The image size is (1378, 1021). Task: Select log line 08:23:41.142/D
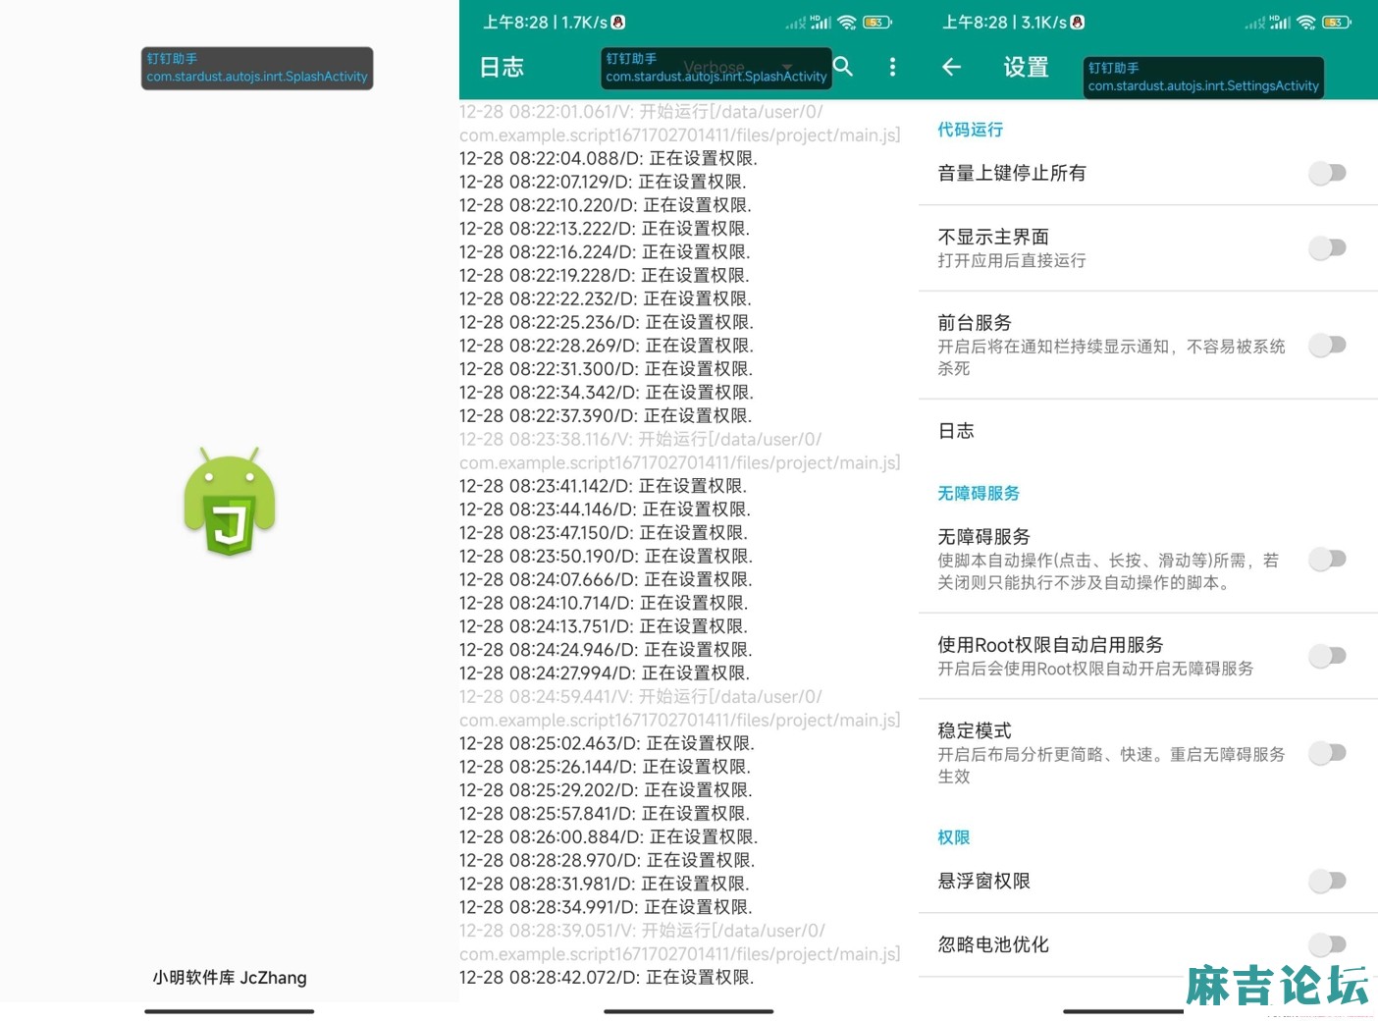pyautogui.click(x=604, y=486)
